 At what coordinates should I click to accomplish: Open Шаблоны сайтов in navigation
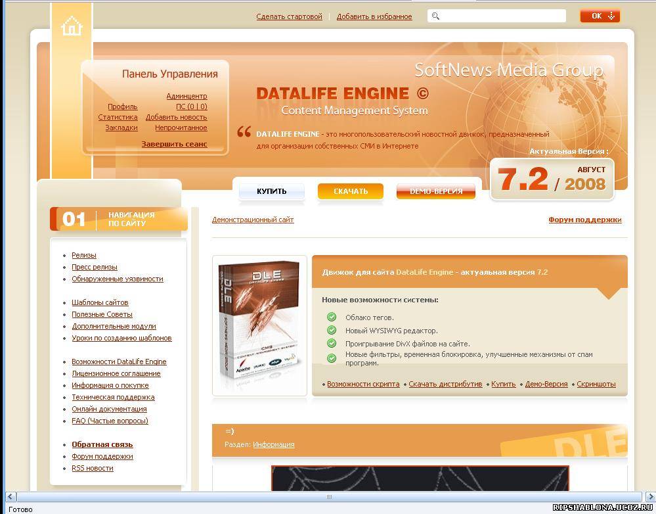click(100, 302)
